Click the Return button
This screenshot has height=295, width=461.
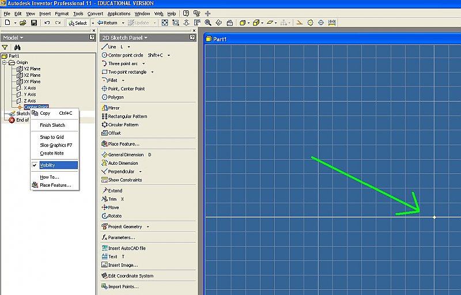point(107,23)
